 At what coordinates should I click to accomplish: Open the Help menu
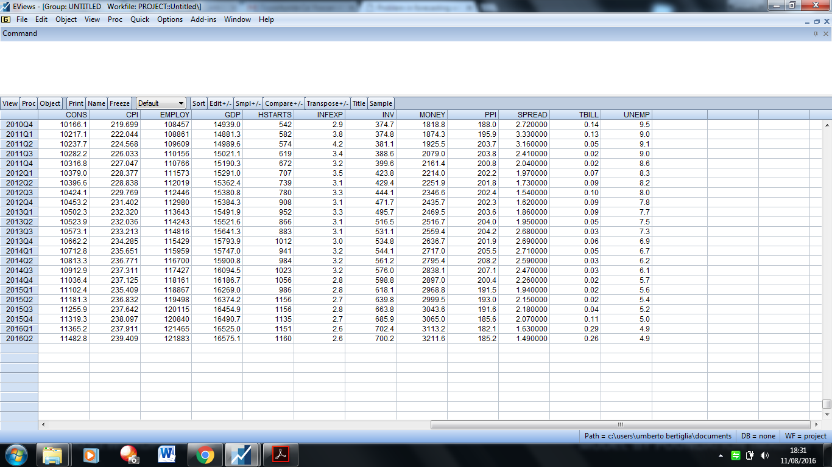[266, 19]
